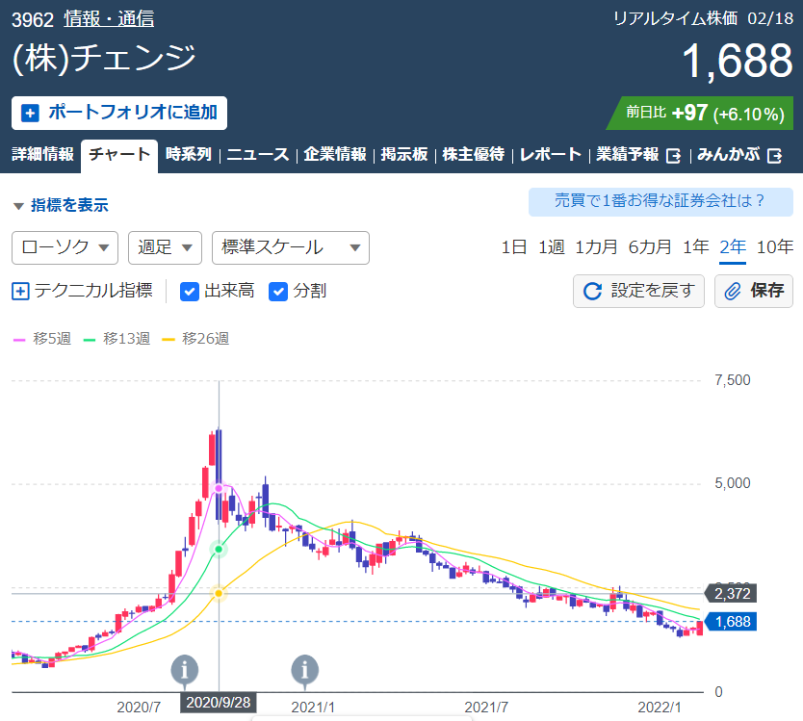Click the pink 移5週 legend swatch

point(19,340)
